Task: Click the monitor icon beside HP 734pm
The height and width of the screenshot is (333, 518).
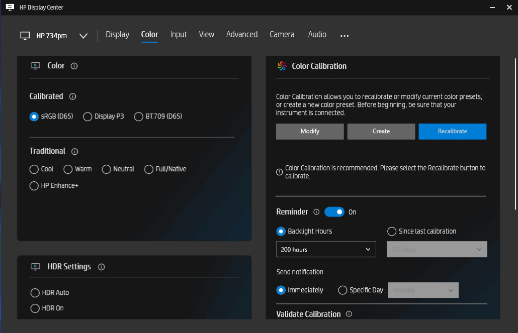Action: tap(25, 36)
